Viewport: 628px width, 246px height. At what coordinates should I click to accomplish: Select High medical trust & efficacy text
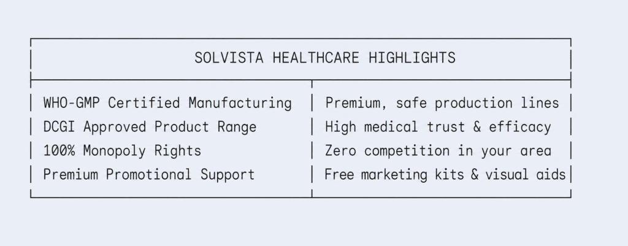point(438,127)
